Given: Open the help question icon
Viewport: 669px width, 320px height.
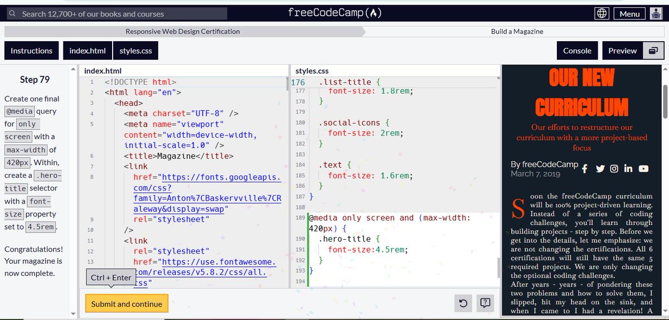Looking at the screenshot, I should pyautogui.click(x=485, y=303).
